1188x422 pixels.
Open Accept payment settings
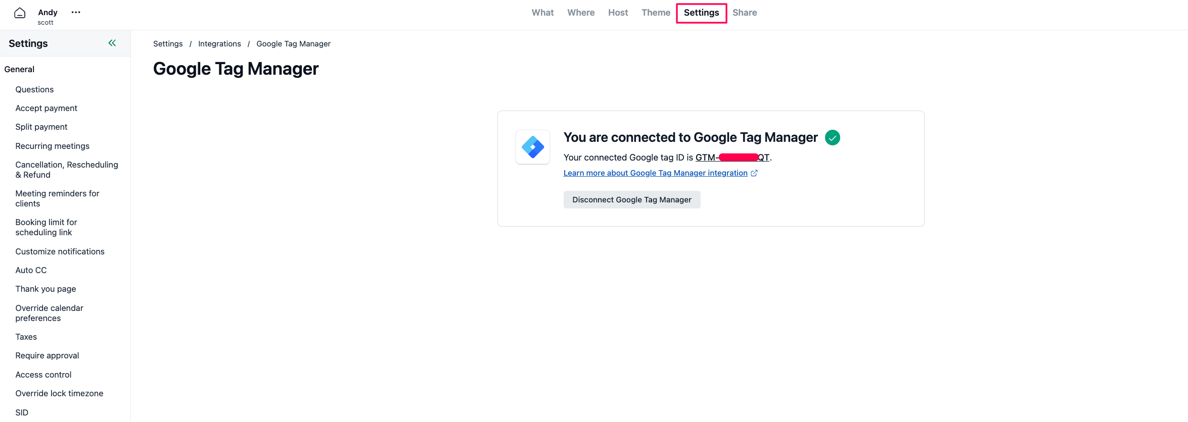click(x=46, y=108)
